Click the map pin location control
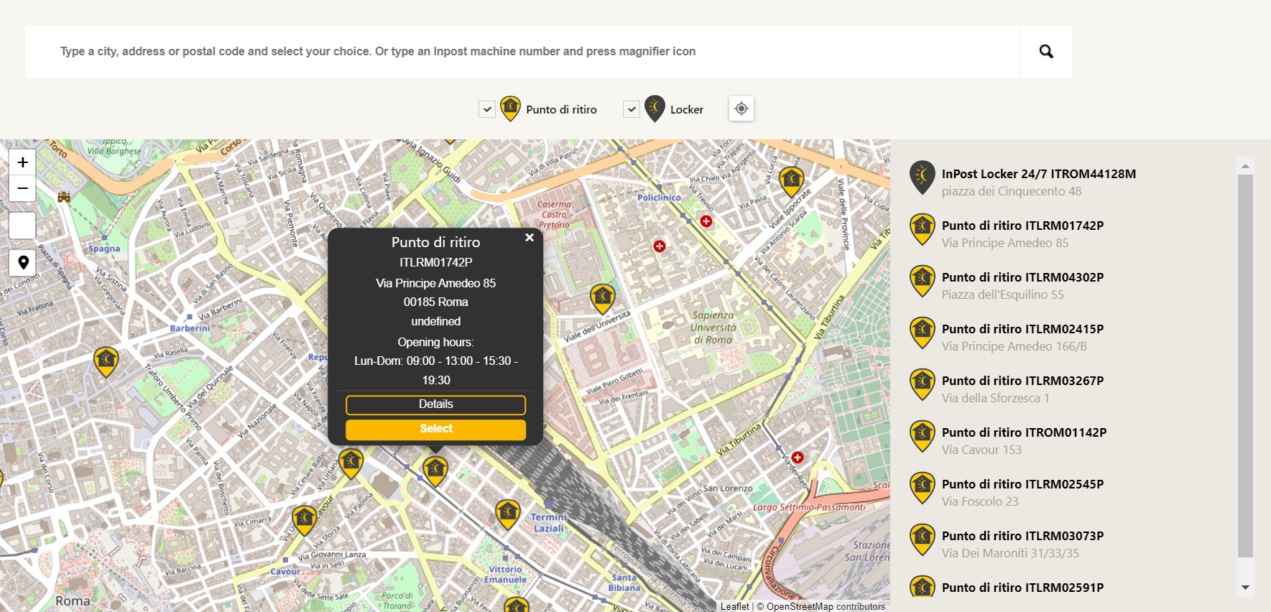Viewport: 1271px width, 612px height. (x=22, y=263)
